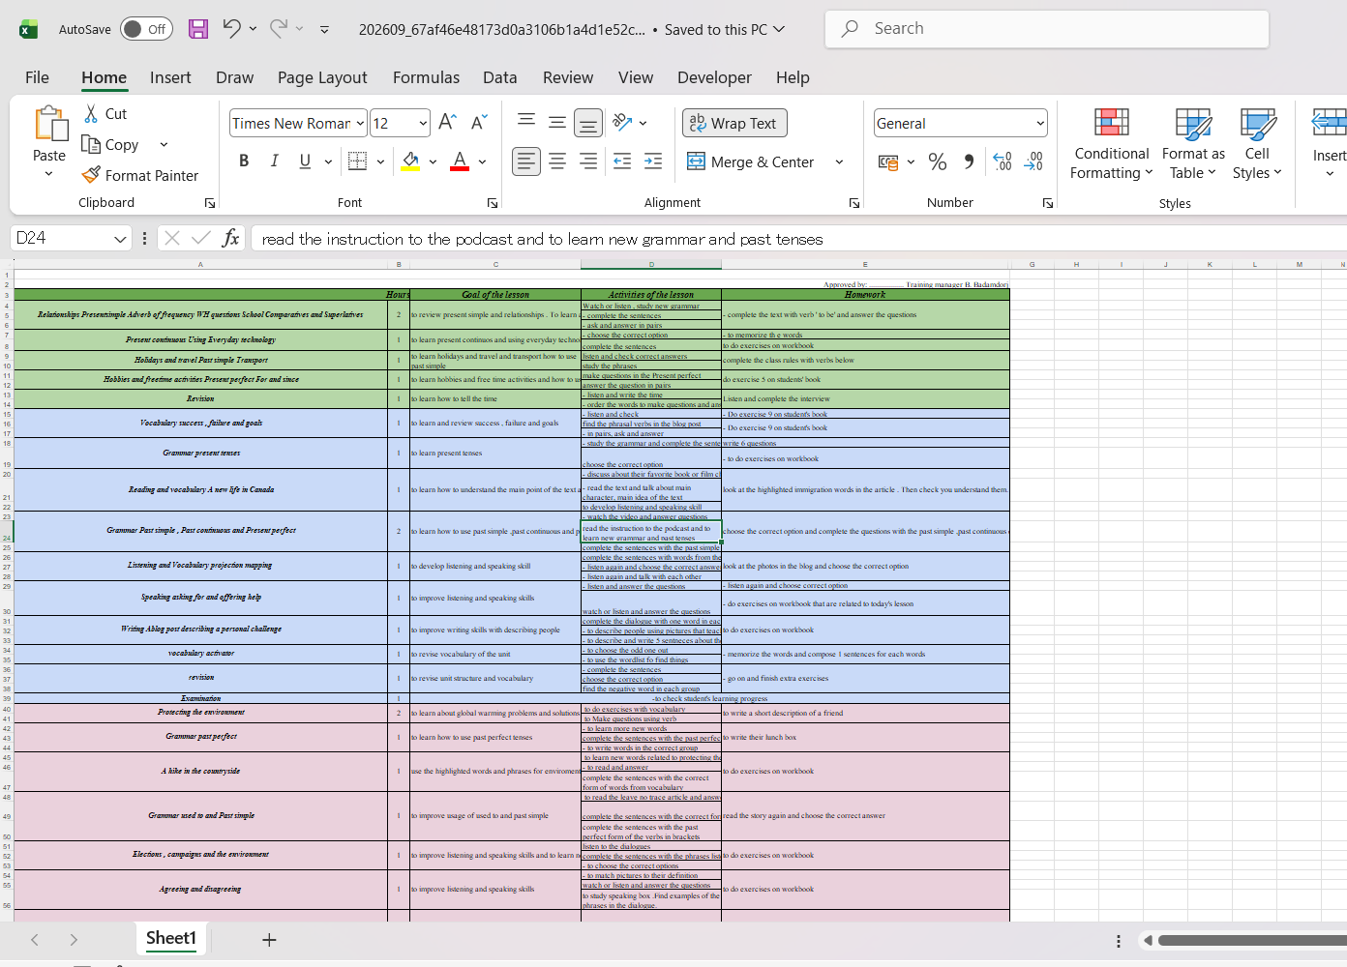Viewport: 1347px width, 967px height.
Task: Click the Insert Function fx icon
Action: [x=230, y=238]
